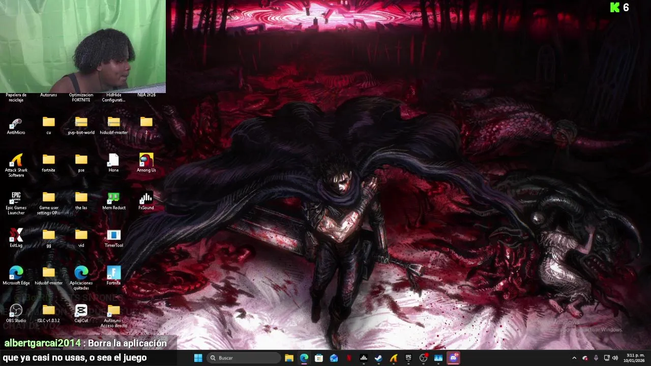
Task: Open the OBS Studio desktop shortcut
Action: (16, 313)
